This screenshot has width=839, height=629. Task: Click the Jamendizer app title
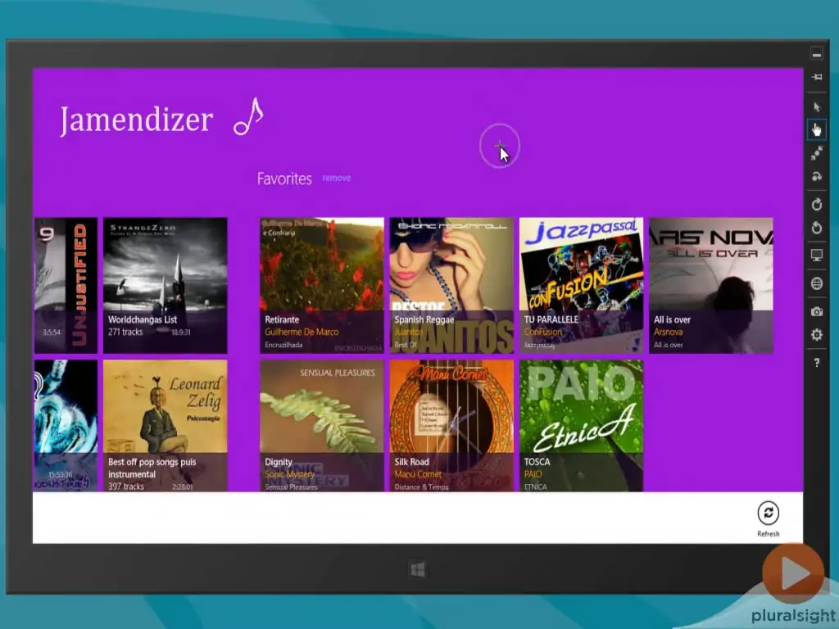[136, 120]
